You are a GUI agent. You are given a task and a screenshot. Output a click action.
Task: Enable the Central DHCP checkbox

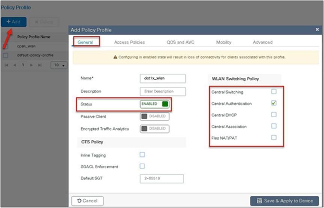click(x=274, y=114)
